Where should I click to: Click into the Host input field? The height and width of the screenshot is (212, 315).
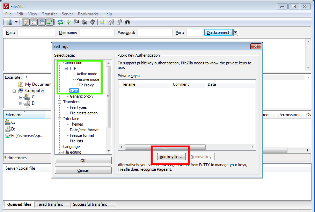37,33
